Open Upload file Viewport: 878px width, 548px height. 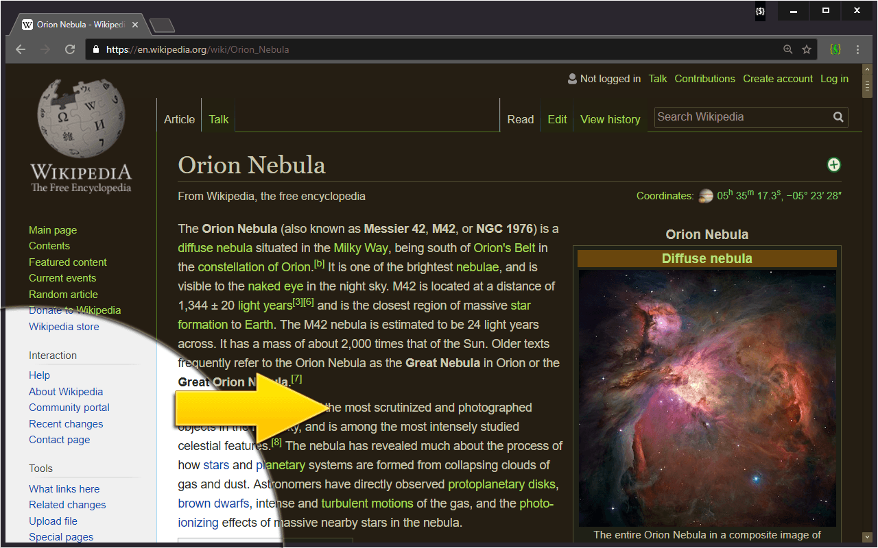[x=53, y=521]
